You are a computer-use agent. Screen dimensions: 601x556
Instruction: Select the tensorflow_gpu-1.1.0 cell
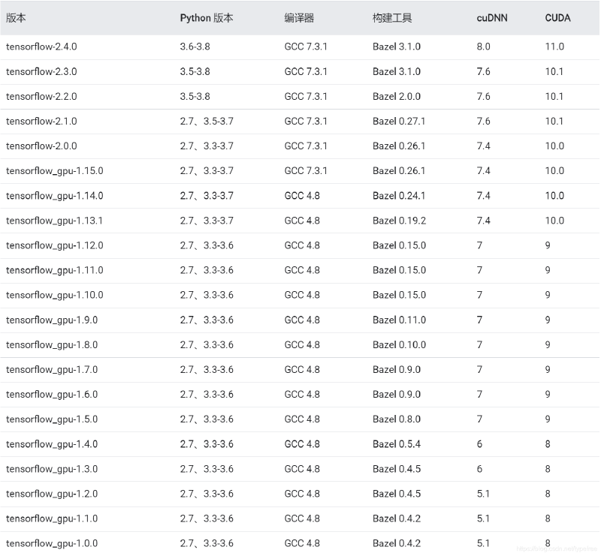coord(52,518)
